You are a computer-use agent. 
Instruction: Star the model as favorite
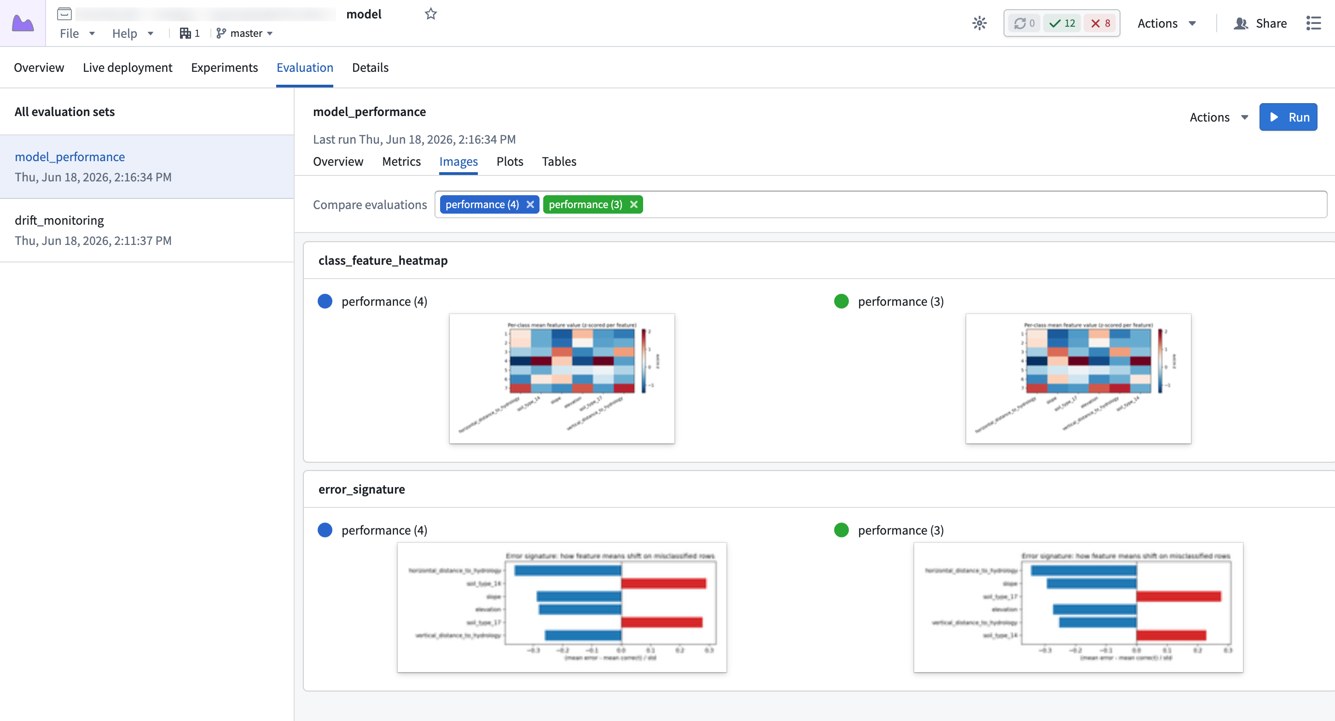(431, 14)
